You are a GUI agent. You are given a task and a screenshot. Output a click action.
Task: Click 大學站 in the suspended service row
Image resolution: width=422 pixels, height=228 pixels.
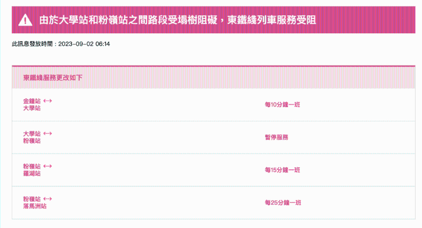coord(32,134)
